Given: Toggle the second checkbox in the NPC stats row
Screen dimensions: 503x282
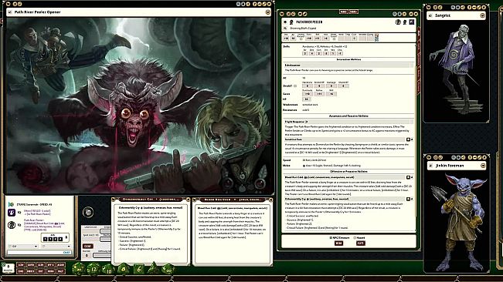Looking at the screenshot, I should click(334, 39).
